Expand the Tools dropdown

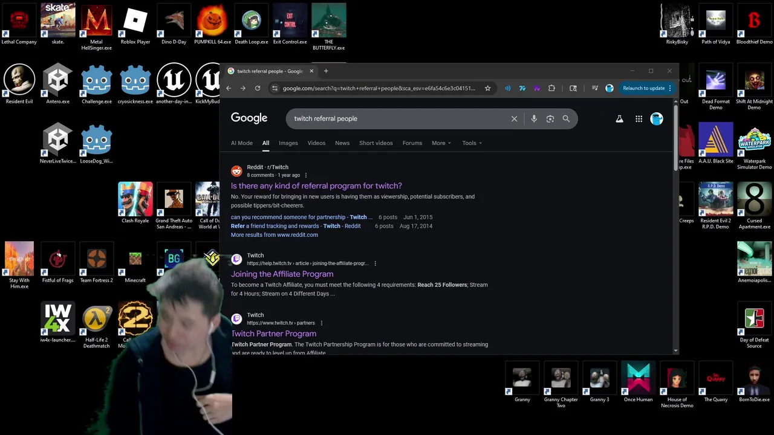coord(472,143)
